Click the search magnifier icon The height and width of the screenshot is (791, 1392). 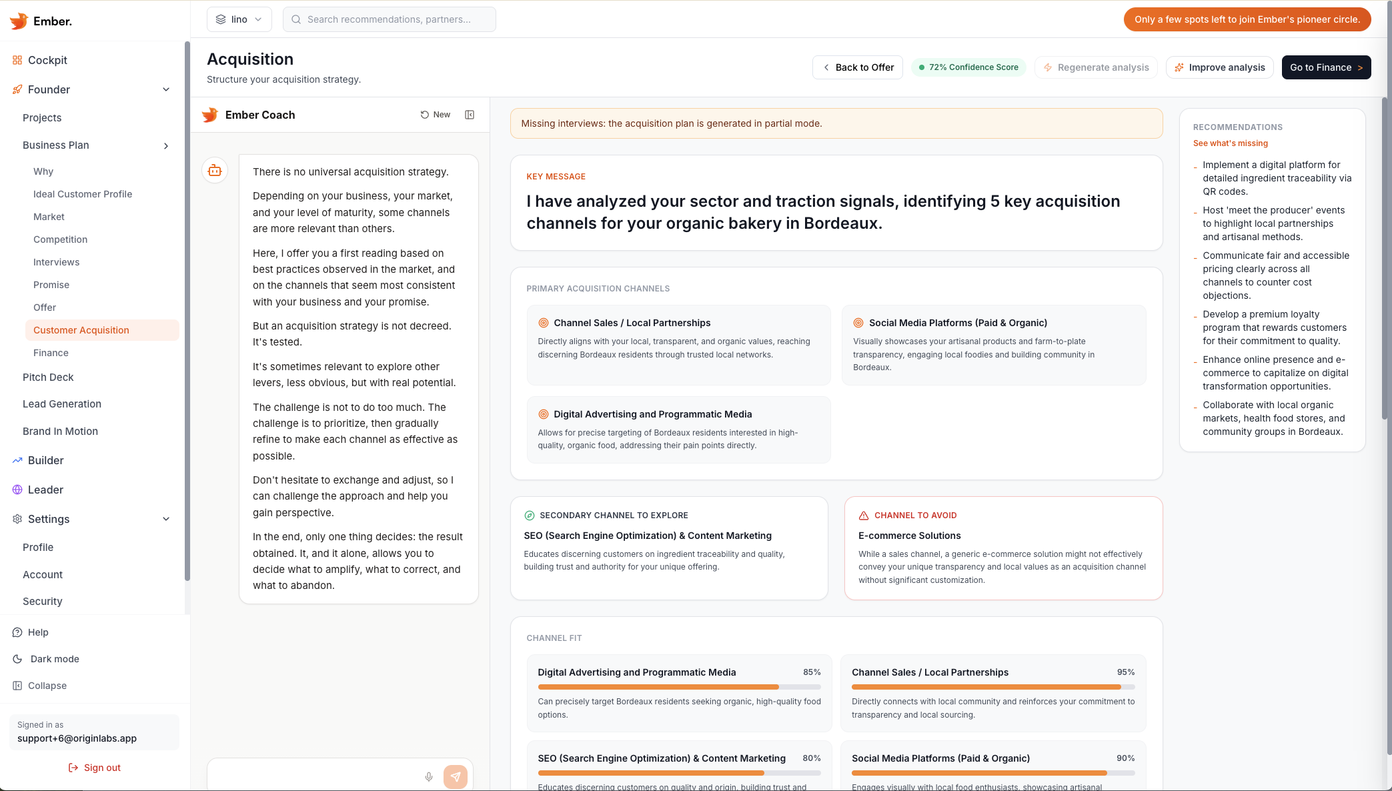[x=295, y=19]
